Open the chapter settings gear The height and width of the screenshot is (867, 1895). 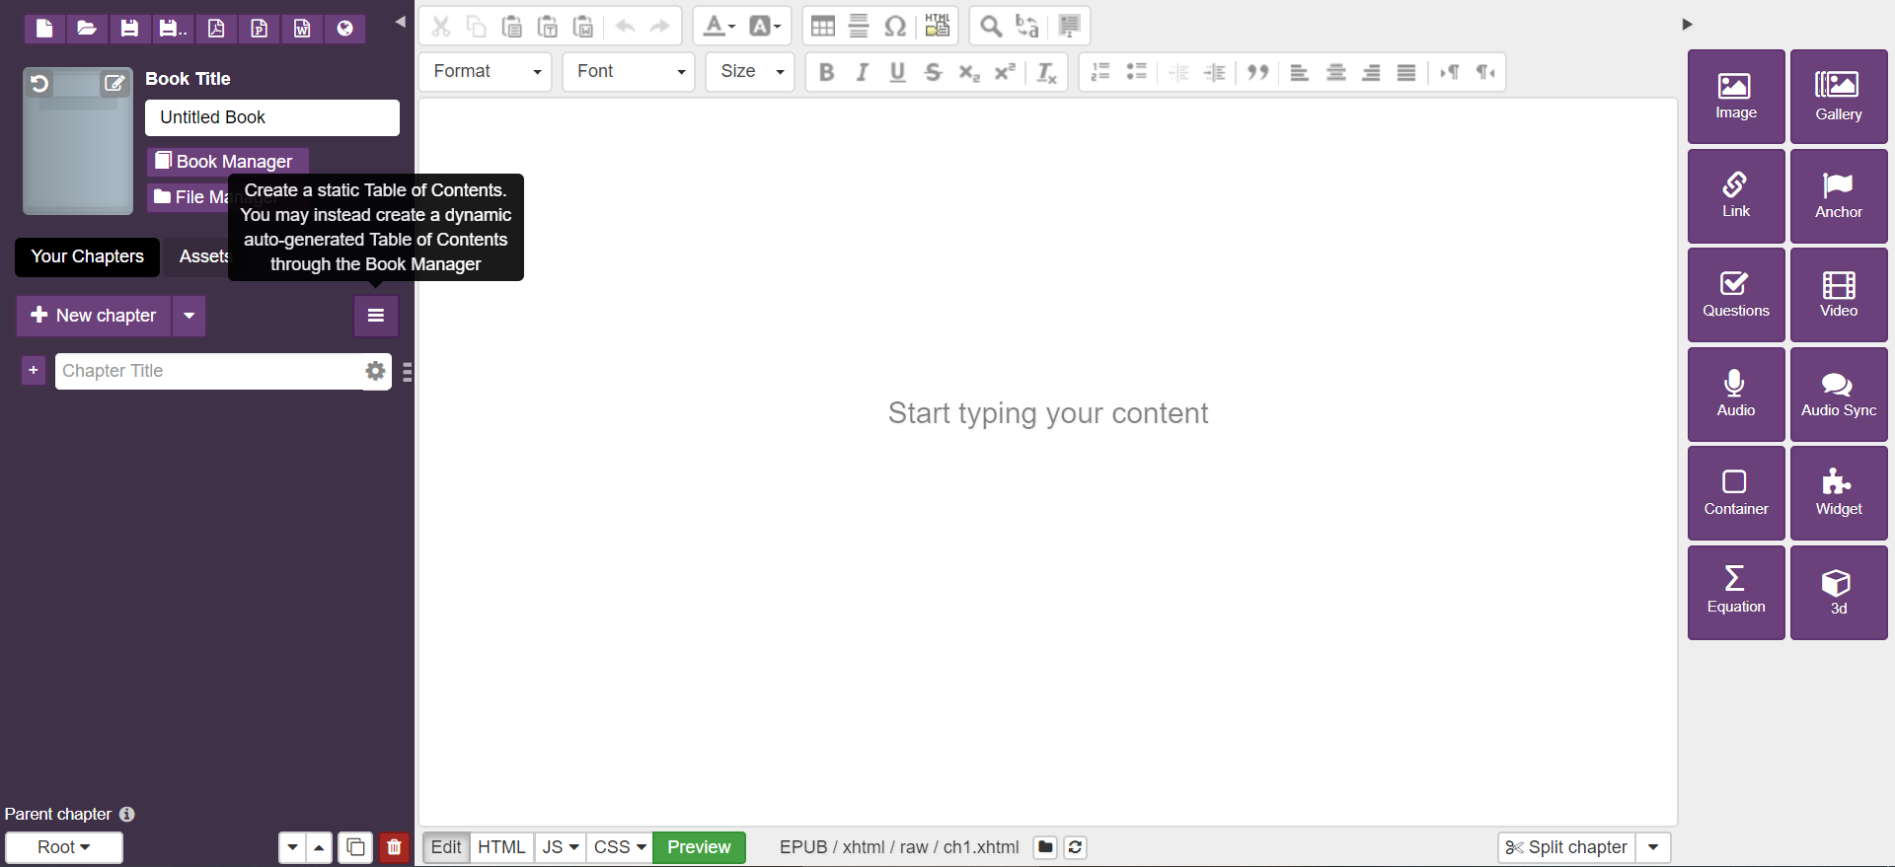coord(375,371)
